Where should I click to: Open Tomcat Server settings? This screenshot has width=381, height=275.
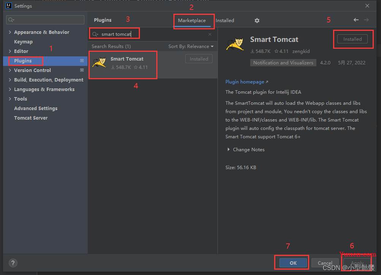click(31, 118)
